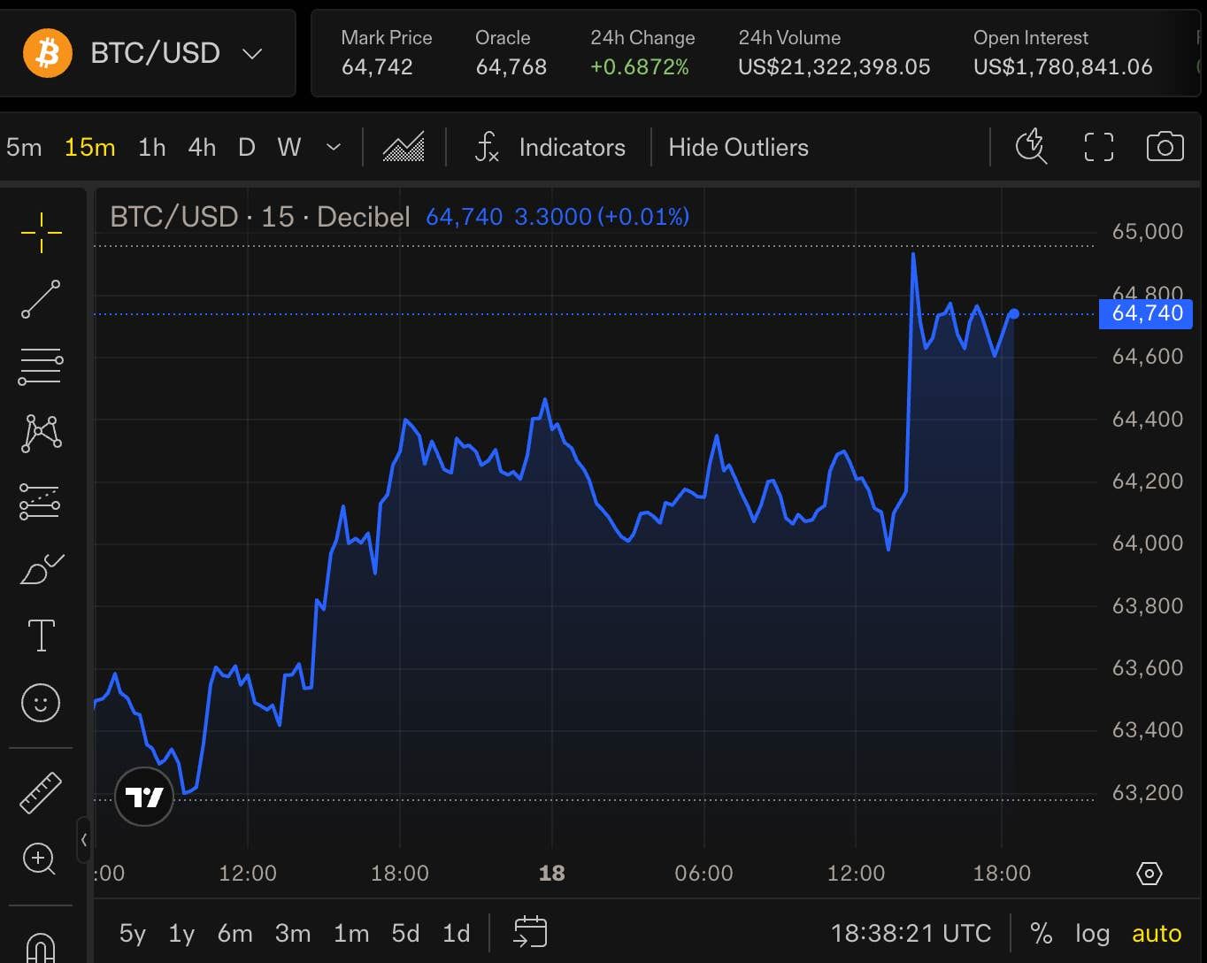
Task: Select the brush drawing tool
Action: [41, 569]
